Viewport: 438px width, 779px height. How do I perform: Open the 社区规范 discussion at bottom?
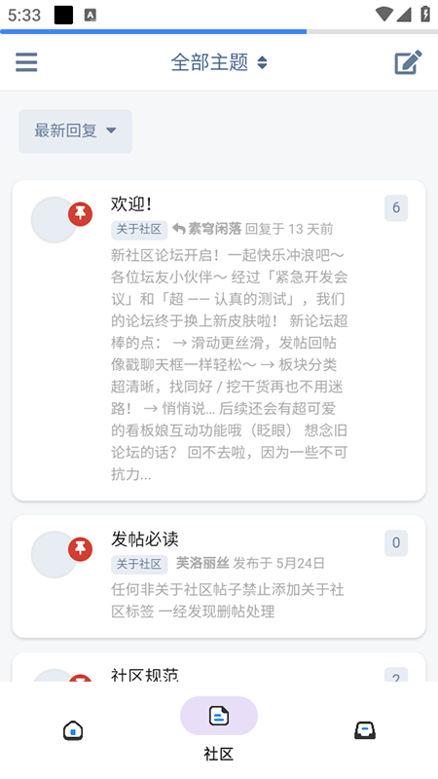pos(144,675)
